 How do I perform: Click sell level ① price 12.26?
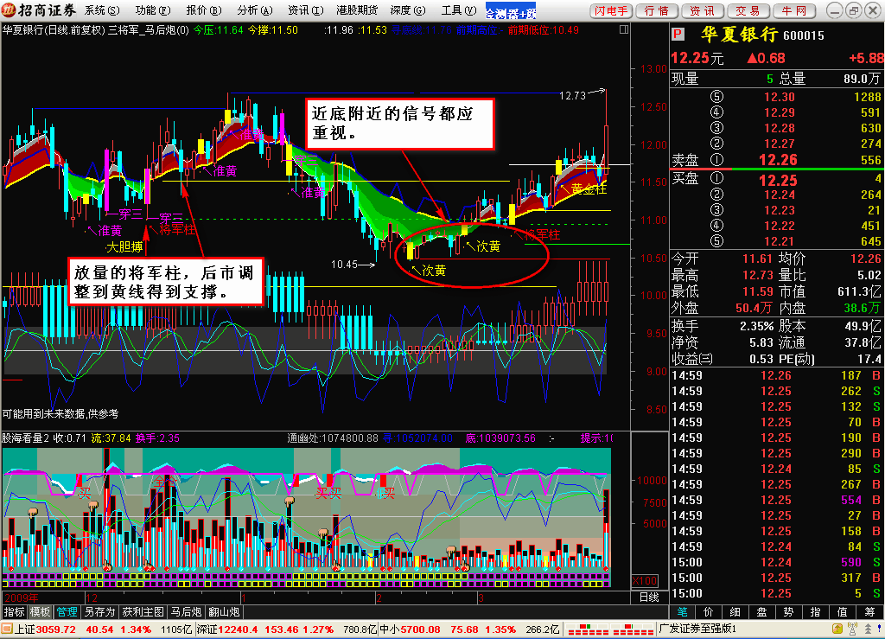point(779,160)
